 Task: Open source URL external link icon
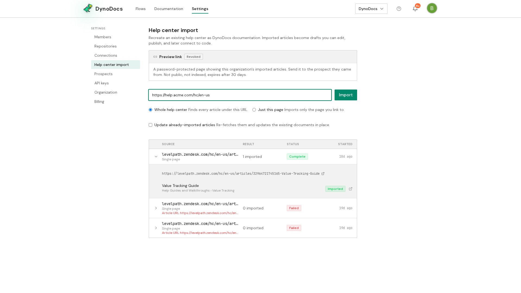coord(323,174)
